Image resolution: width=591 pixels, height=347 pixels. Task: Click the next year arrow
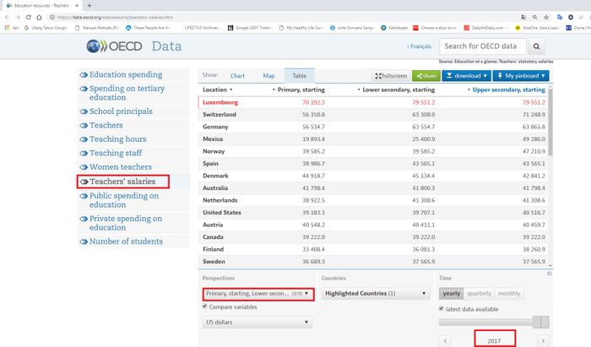(543, 340)
